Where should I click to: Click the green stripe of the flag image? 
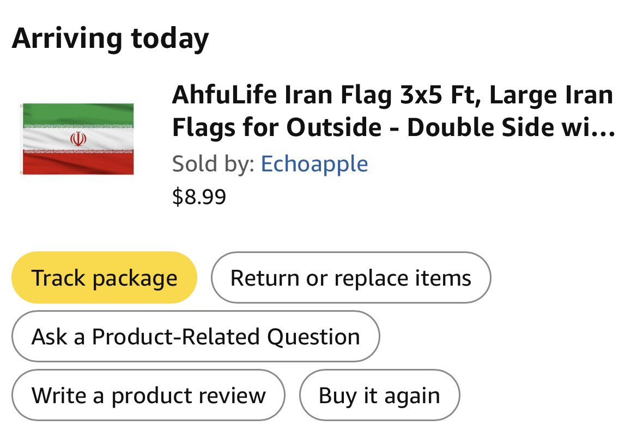78,113
